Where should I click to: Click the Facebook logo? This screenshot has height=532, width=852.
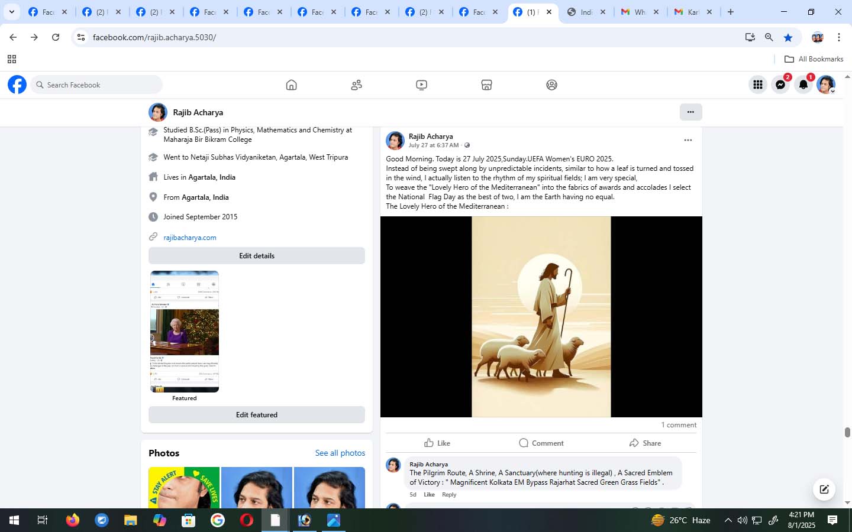[x=17, y=85]
